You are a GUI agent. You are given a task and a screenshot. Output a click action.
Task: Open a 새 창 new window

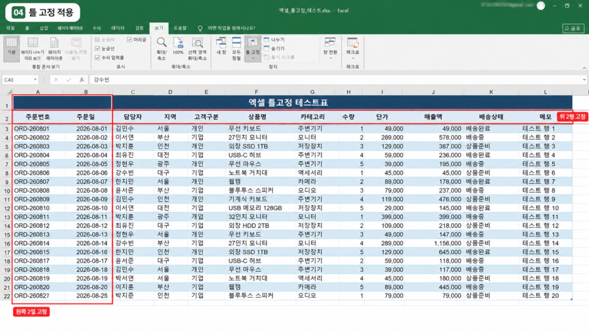pyautogui.click(x=221, y=46)
